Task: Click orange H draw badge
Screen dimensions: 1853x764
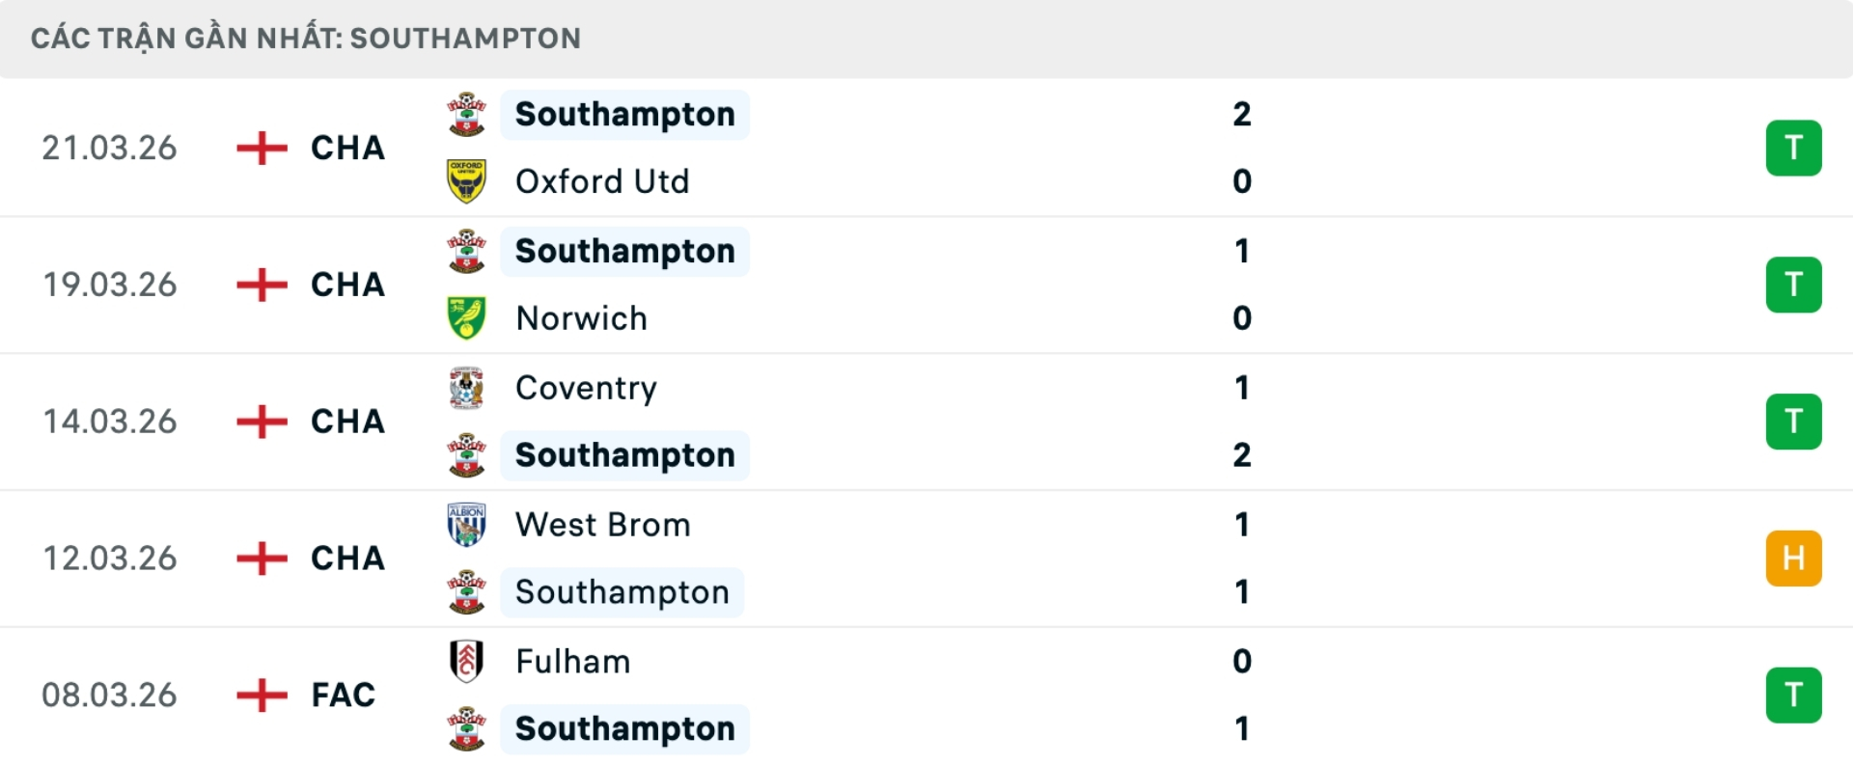Action: coord(1793,559)
